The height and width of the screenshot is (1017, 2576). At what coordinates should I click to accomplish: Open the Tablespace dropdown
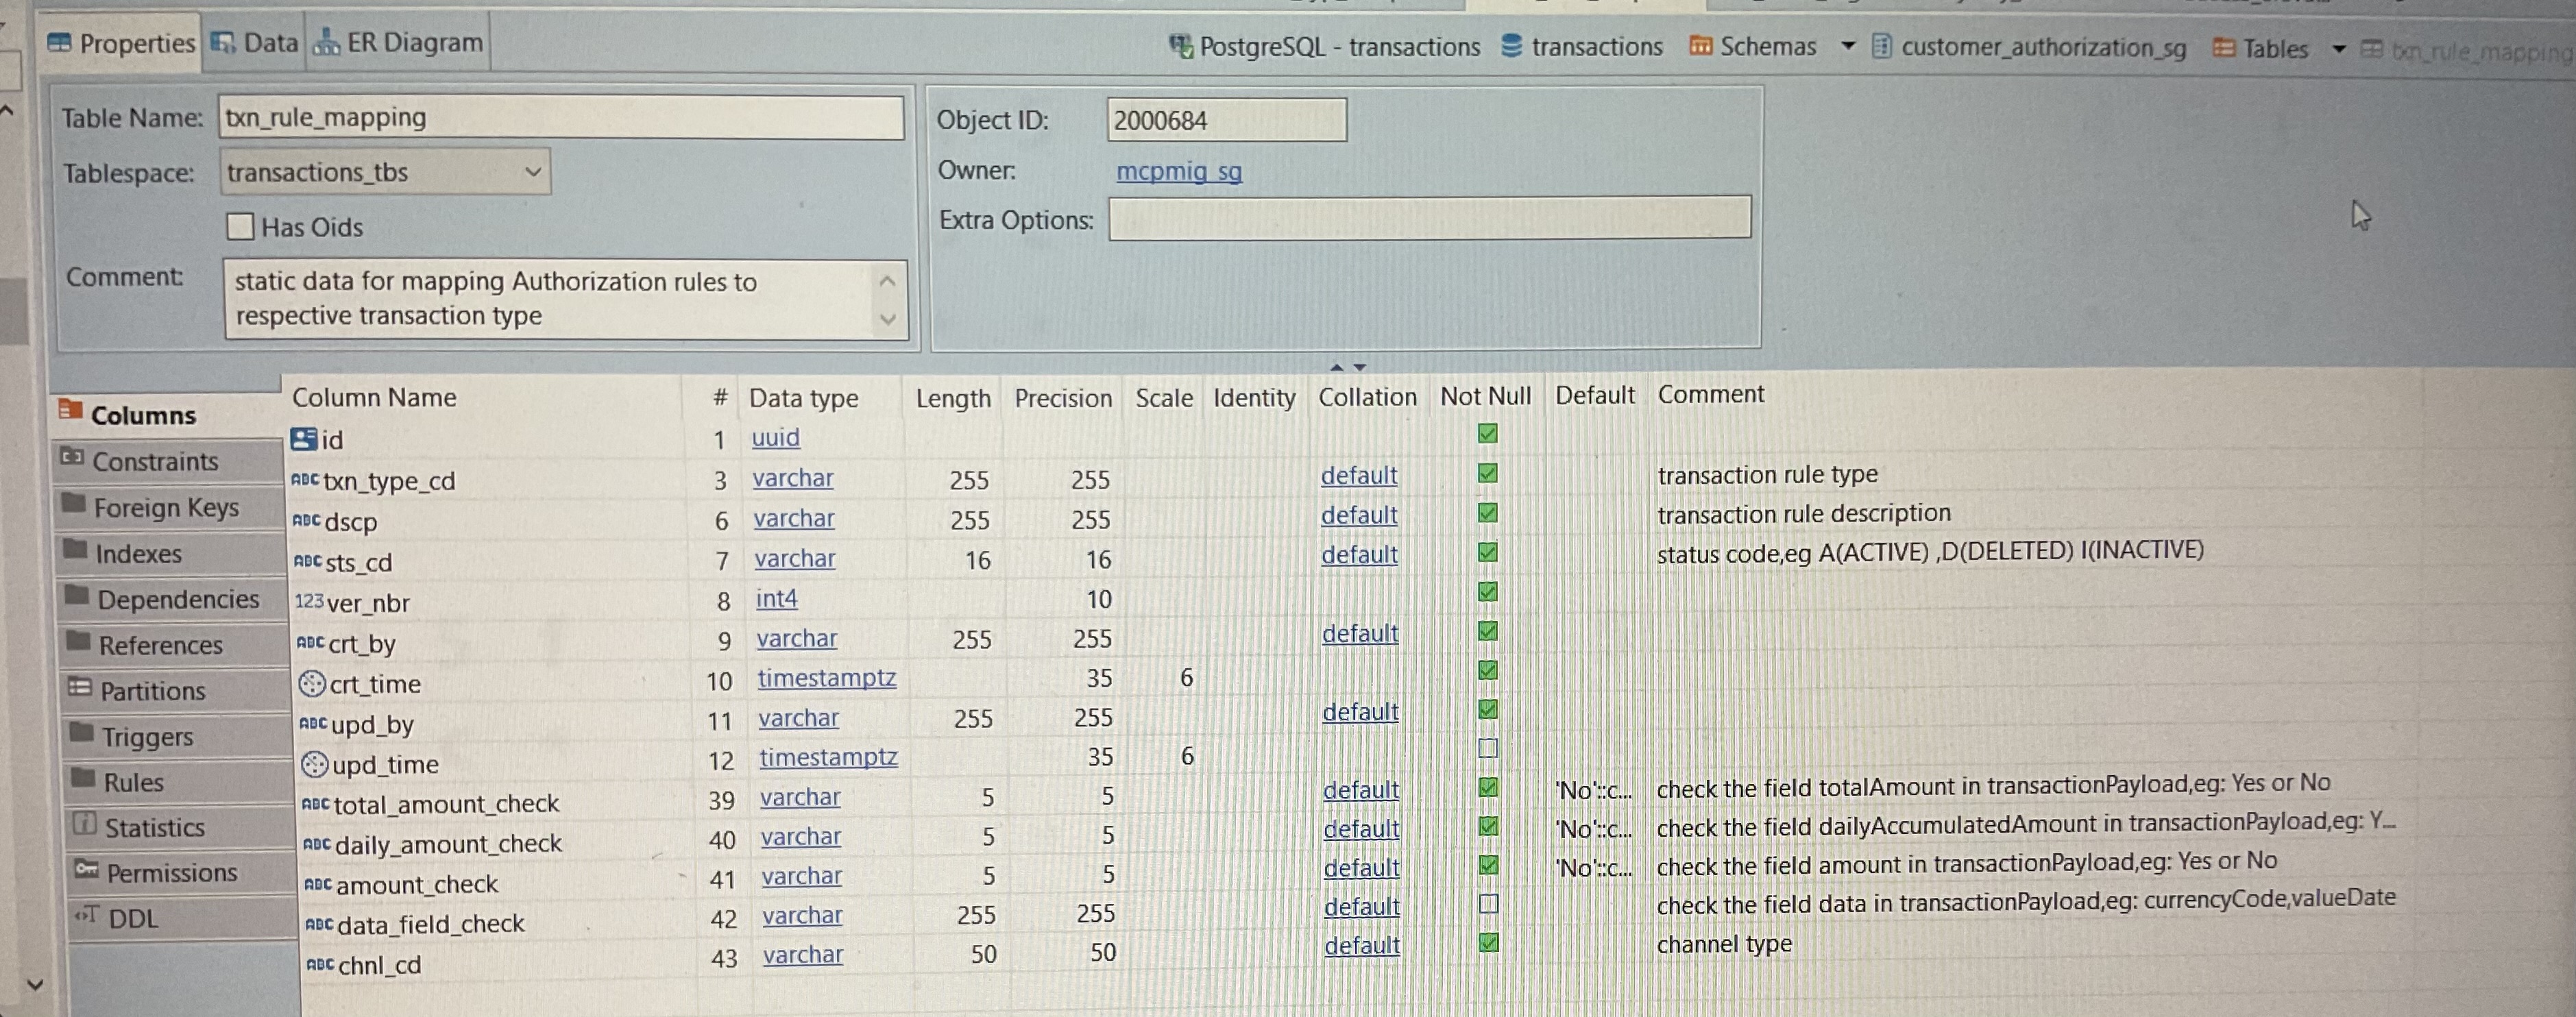[533, 172]
